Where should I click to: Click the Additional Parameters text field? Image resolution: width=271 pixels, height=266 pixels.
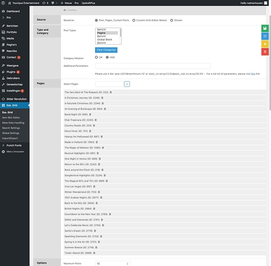click(x=153, y=66)
